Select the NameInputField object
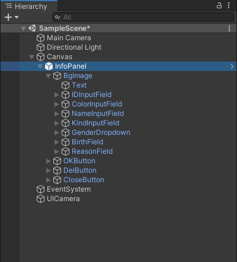 coord(98,114)
